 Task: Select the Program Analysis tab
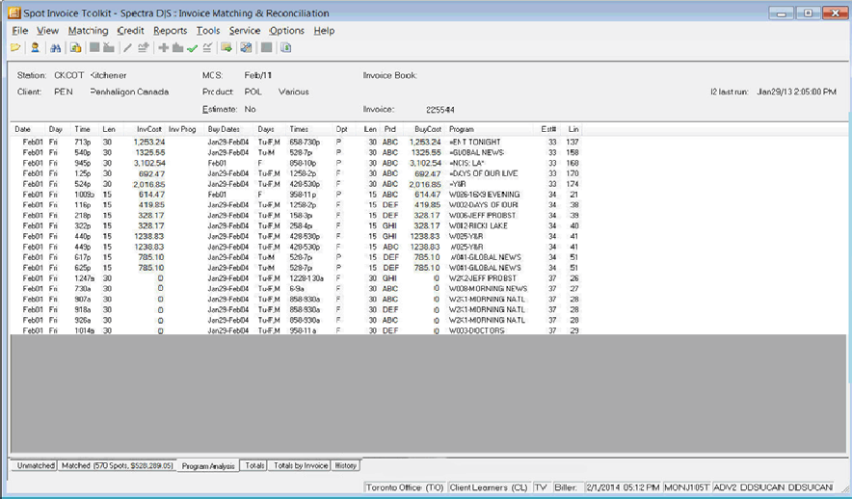point(208,466)
